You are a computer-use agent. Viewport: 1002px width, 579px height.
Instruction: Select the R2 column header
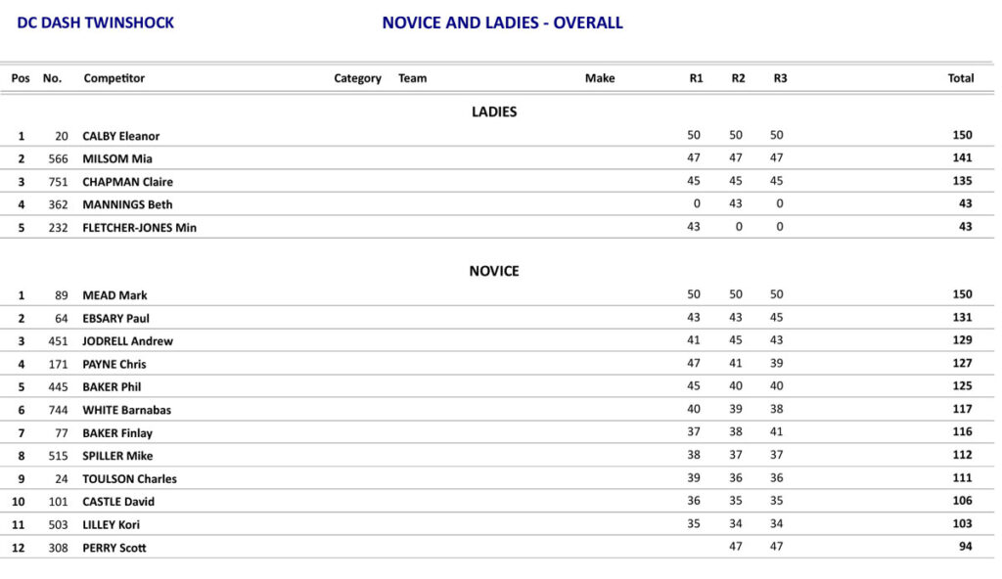pos(738,78)
